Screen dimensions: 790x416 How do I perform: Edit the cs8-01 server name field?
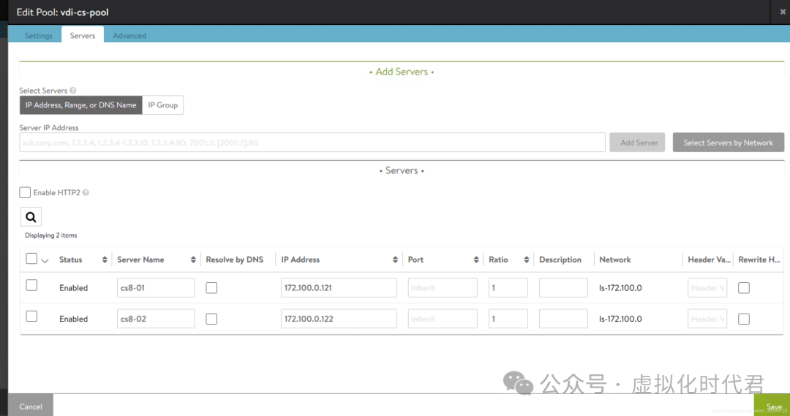click(x=156, y=287)
